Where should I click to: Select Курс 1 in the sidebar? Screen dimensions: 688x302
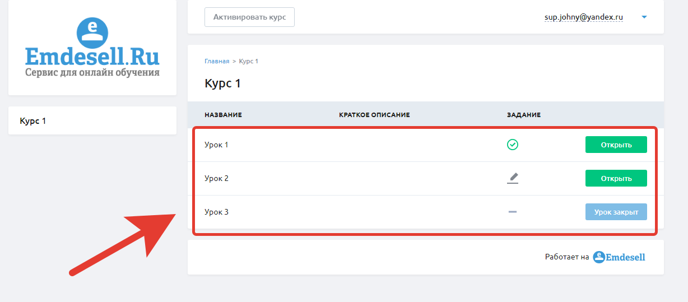point(92,120)
